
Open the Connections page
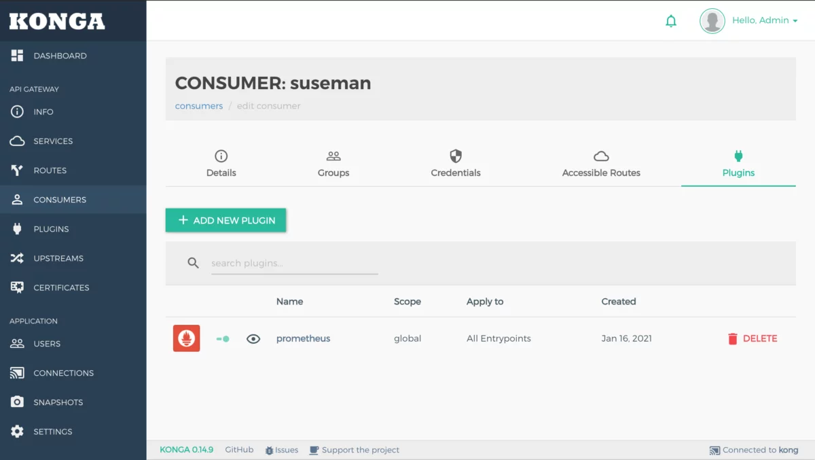(64, 372)
